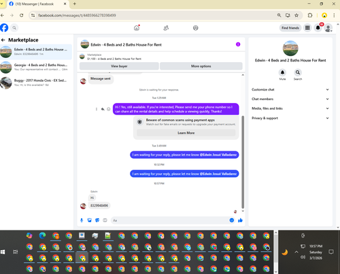Open the sticker picker icon
This screenshot has width=340, height=274.
97,220
